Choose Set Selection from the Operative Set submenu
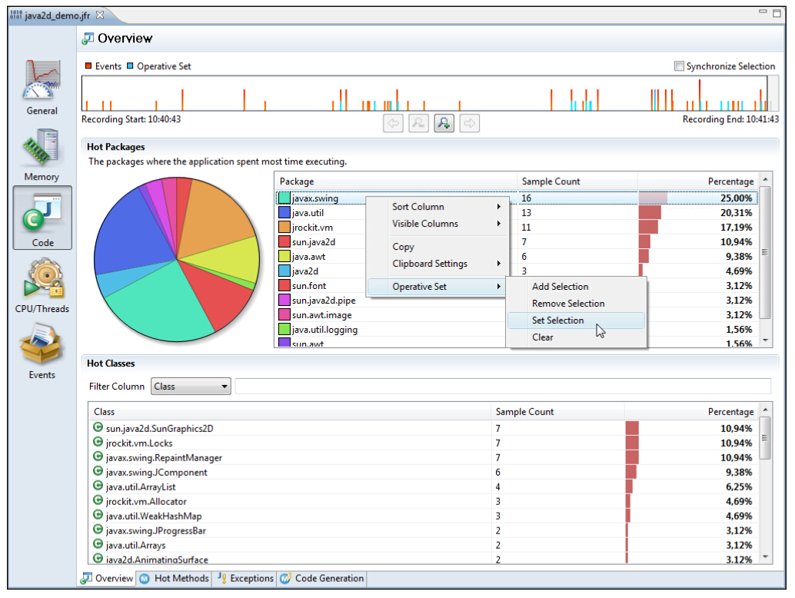This screenshot has width=795, height=598. coord(557,321)
